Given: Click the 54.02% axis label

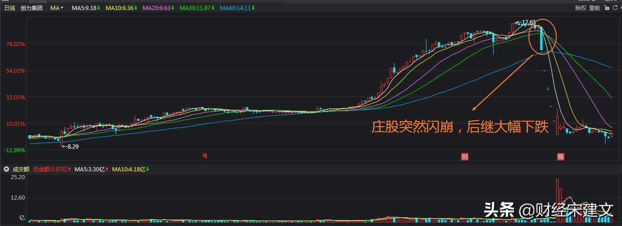Looking at the screenshot, I should (16, 71).
